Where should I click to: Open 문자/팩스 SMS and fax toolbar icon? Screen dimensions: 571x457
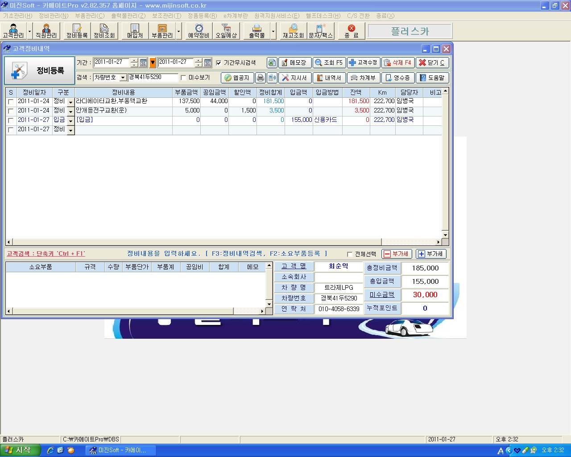pos(321,31)
